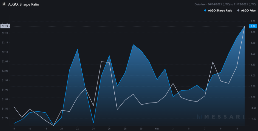The image size is (258, 131).
Task: Click the Sharpe Ratio dip on October 24
Action: [93, 123]
